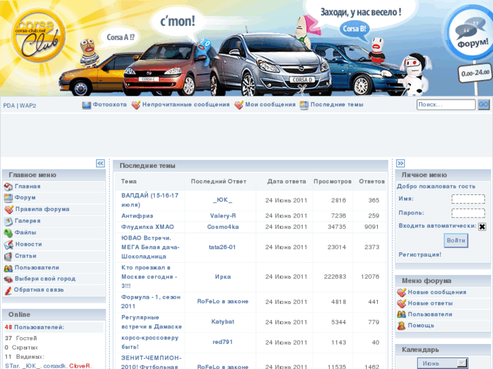This screenshot has width=493, height=369.
Task: Open the Регистрация! link
Action: [420, 255]
